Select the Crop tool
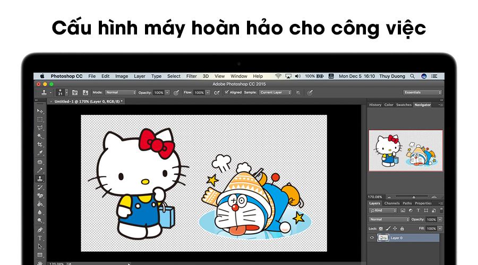 40,145
